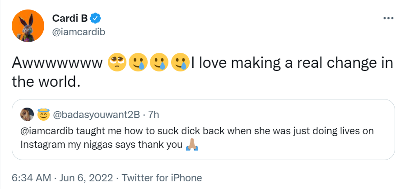Open the three-dot more options menu
405x189 pixels.
pyautogui.click(x=388, y=18)
